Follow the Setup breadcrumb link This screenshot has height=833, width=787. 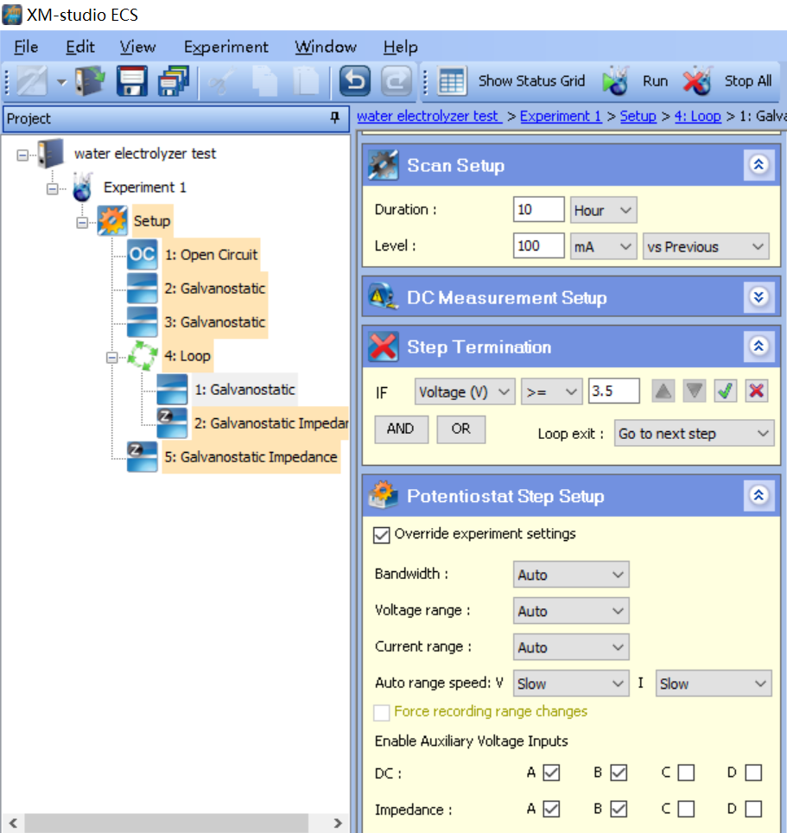click(638, 116)
